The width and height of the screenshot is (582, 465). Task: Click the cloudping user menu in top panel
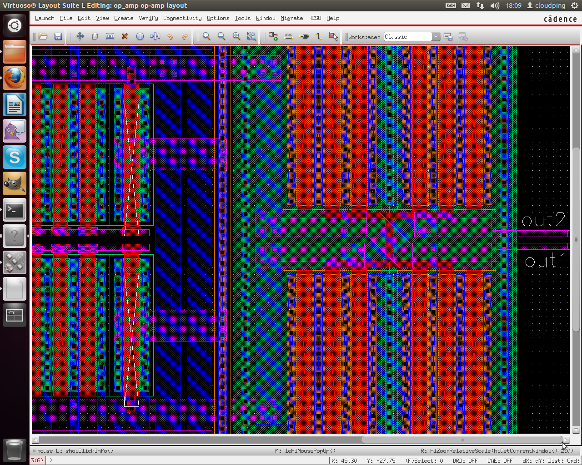point(546,5)
